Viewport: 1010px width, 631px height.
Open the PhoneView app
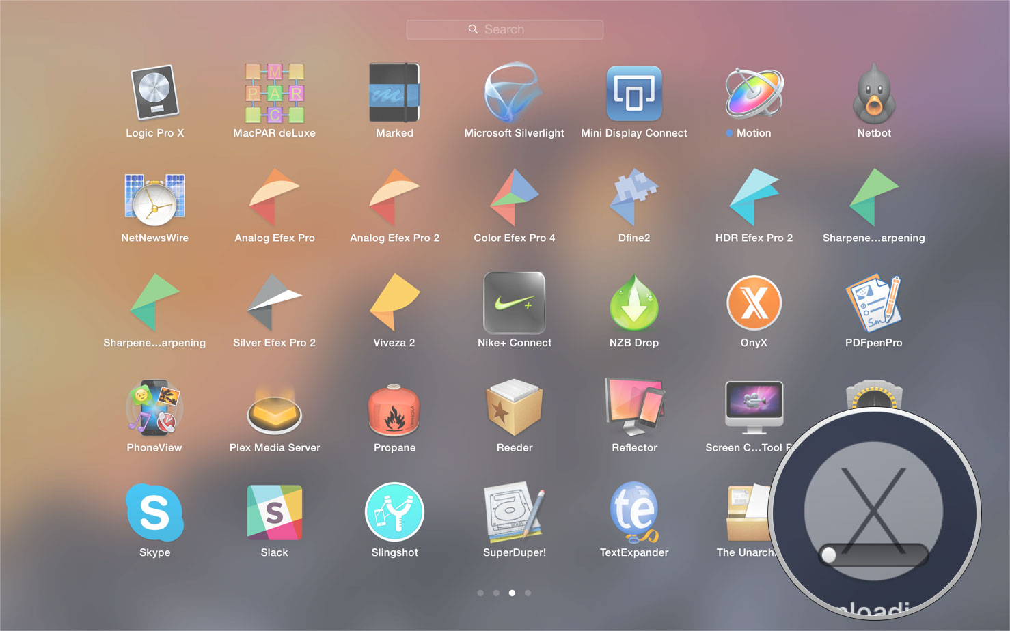pyautogui.click(x=154, y=408)
